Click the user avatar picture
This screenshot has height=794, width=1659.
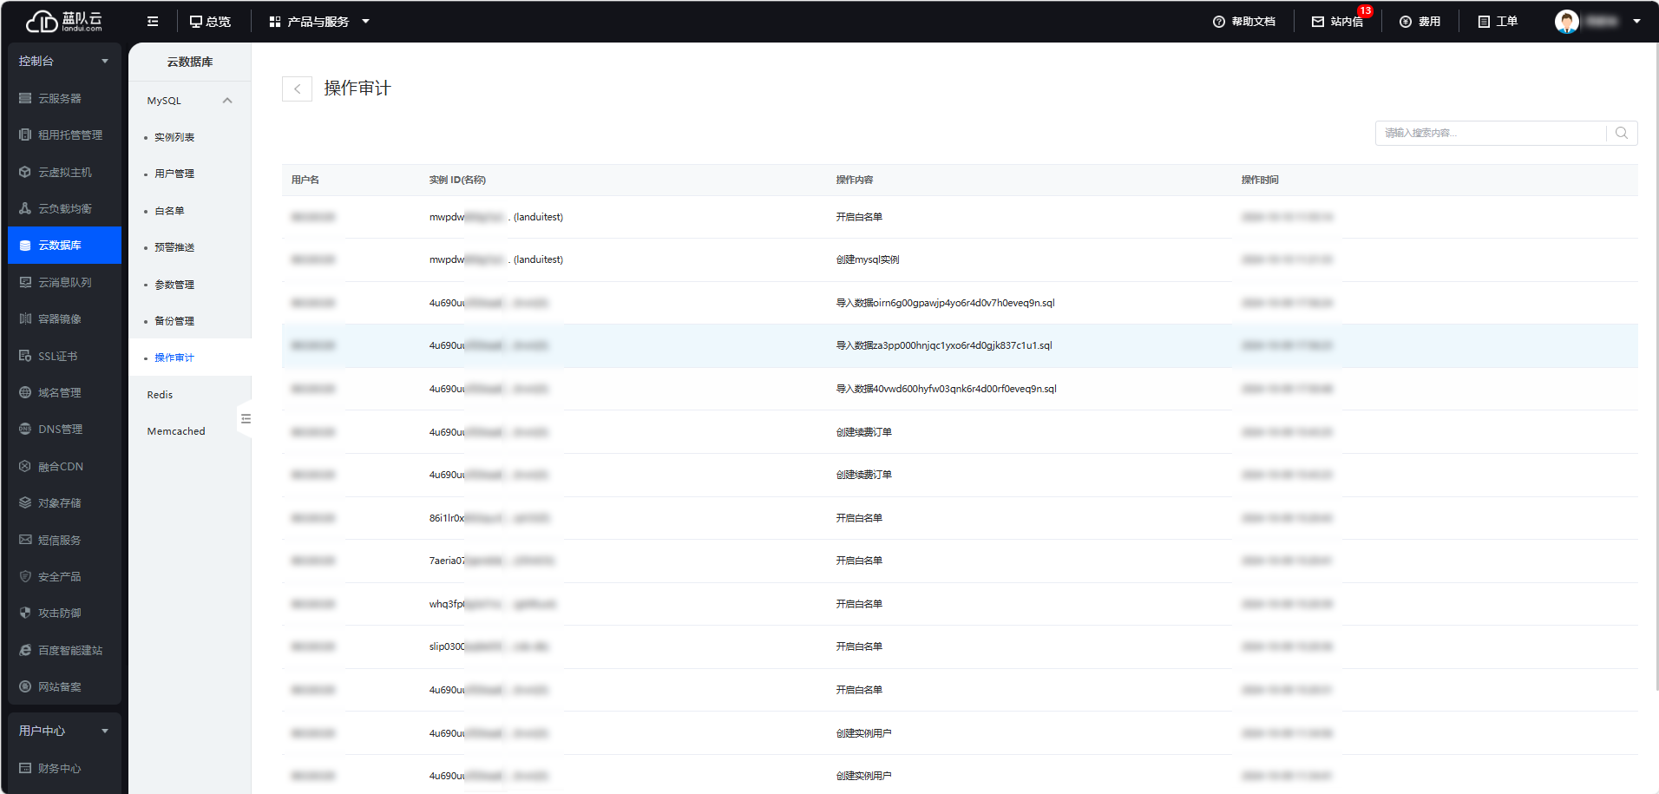click(x=1566, y=22)
